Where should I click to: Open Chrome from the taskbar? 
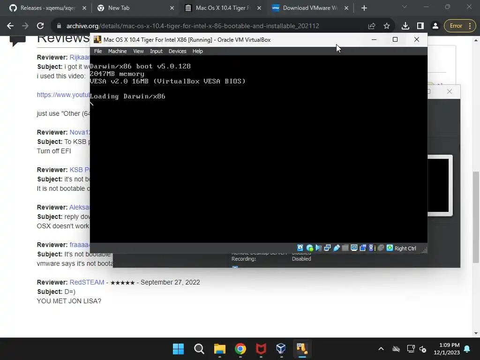coord(240,349)
